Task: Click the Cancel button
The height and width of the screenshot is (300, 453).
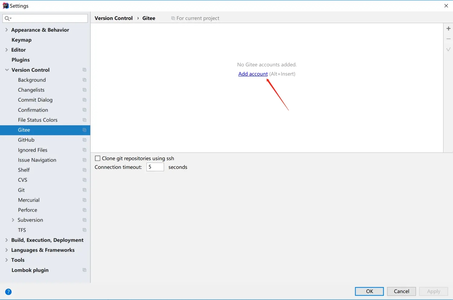Action: [x=401, y=291]
